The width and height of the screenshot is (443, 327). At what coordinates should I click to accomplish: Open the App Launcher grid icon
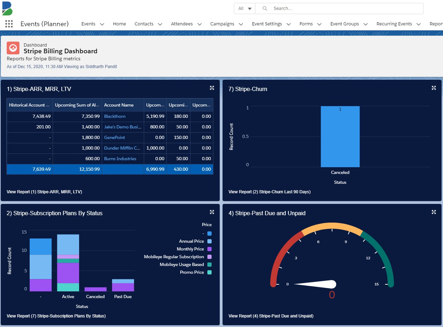(9, 24)
